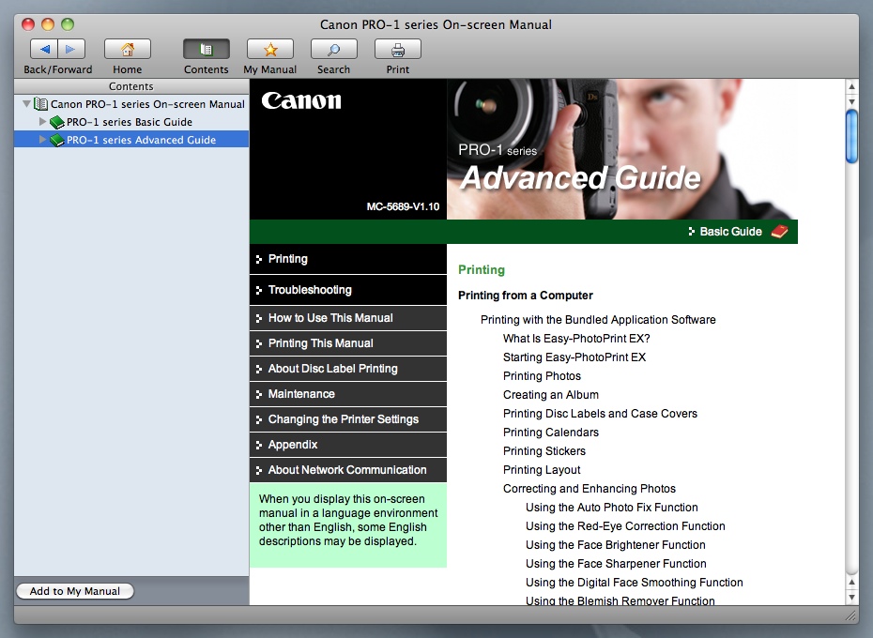Select the Troubleshooting menu item
This screenshot has width=873, height=638.
pyautogui.click(x=310, y=290)
